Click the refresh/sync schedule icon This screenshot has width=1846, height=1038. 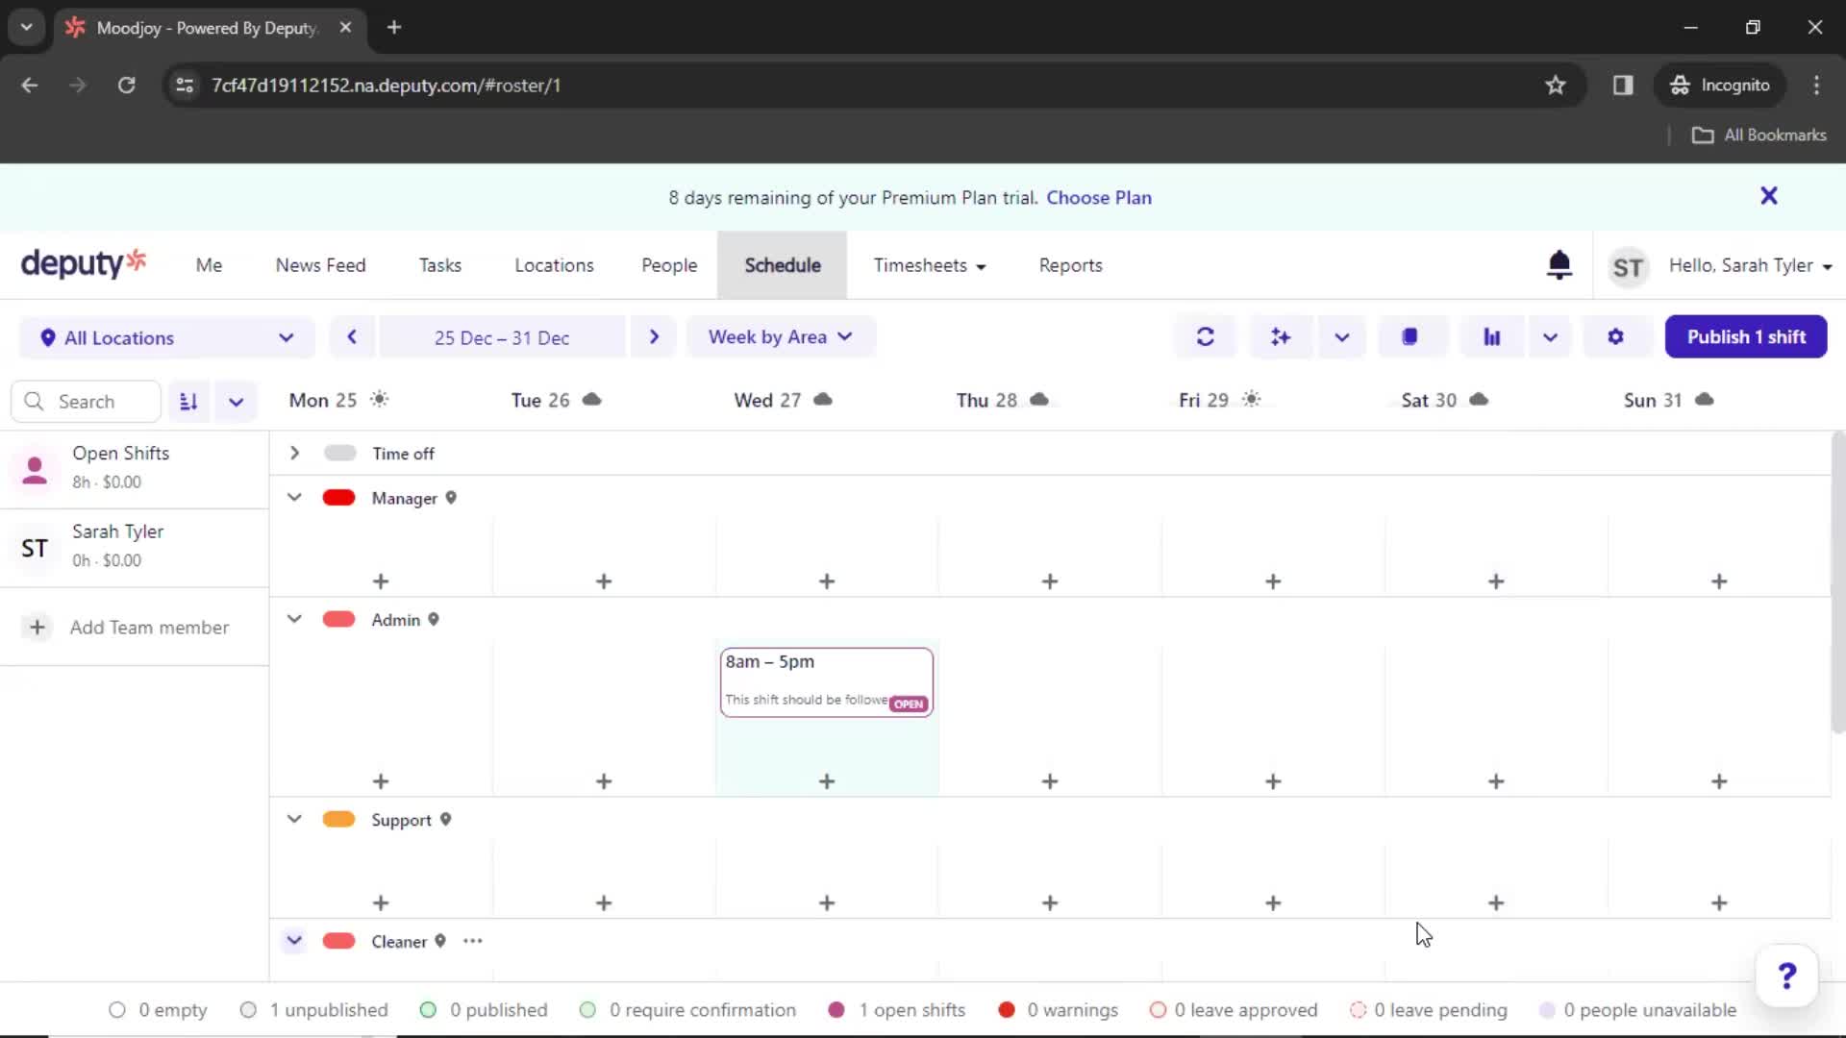click(x=1206, y=337)
